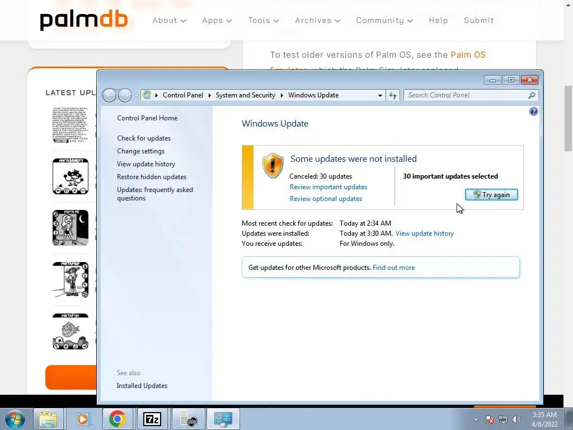Open Updates: frequently asked questions

coord(155,194)
